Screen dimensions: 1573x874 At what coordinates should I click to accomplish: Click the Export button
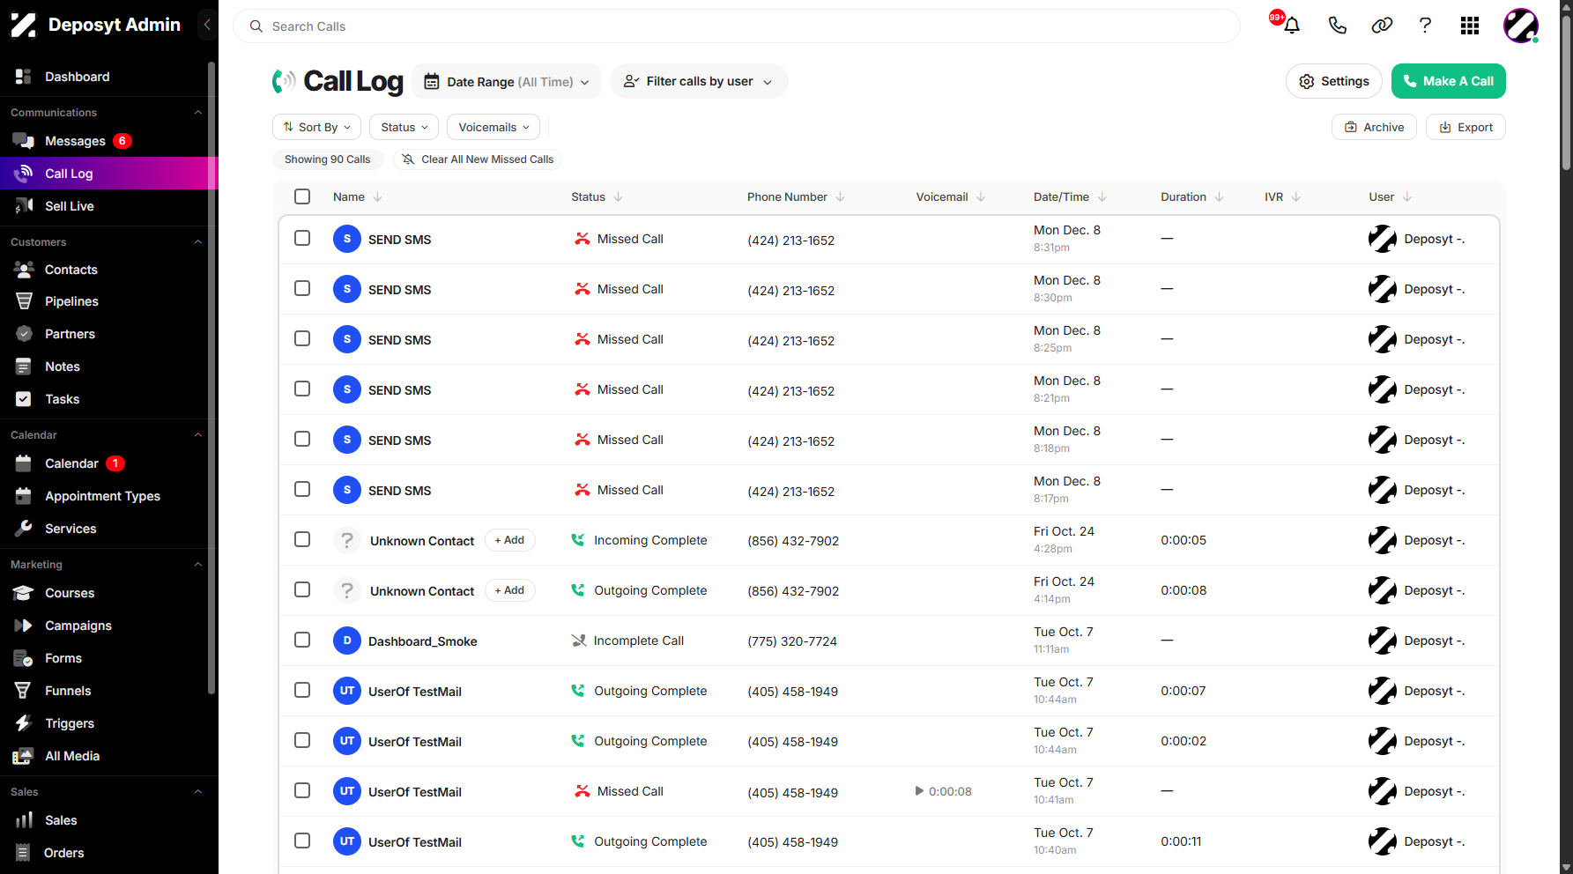tap(1465, 127)
